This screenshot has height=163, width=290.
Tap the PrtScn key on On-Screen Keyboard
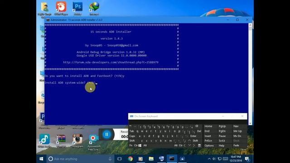pyautogui.click(x=208, y=141)
